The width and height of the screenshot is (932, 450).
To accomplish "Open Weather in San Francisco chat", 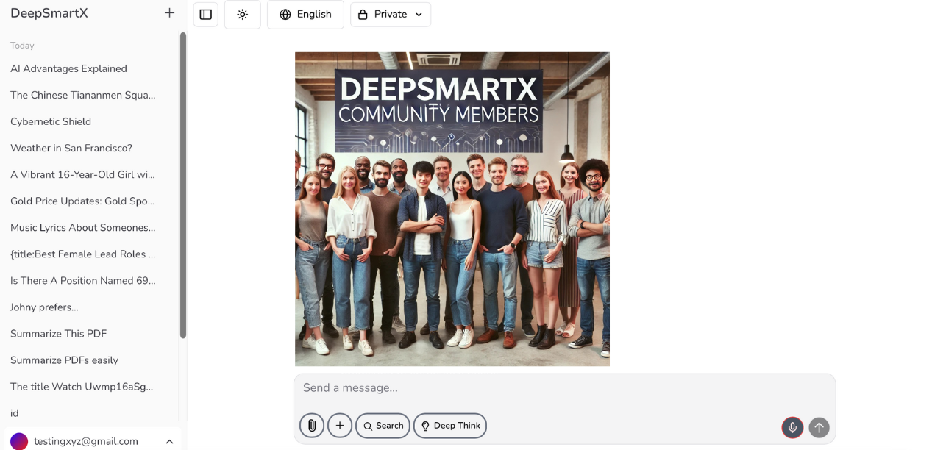I will click(71, 148).
